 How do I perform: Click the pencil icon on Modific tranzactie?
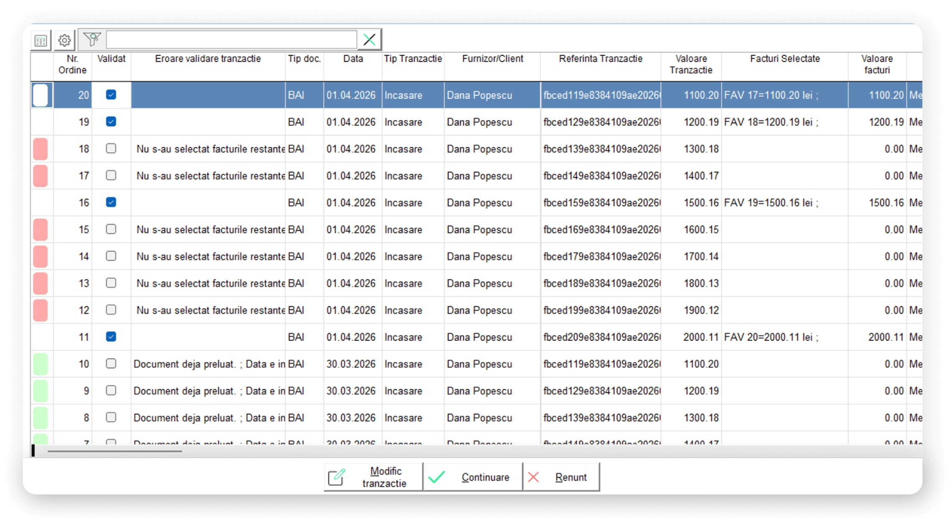(x=337, y=476)
